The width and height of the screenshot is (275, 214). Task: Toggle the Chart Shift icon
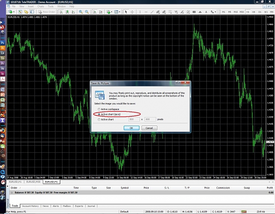point(101,12)
